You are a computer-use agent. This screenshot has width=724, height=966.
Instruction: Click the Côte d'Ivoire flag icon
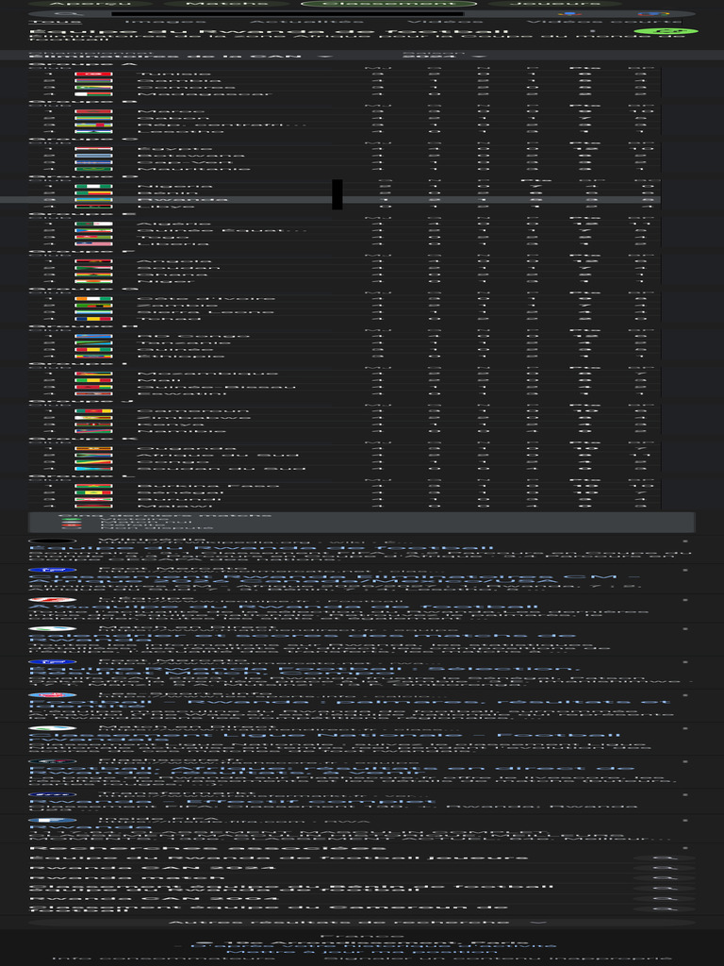click(93, 298)
